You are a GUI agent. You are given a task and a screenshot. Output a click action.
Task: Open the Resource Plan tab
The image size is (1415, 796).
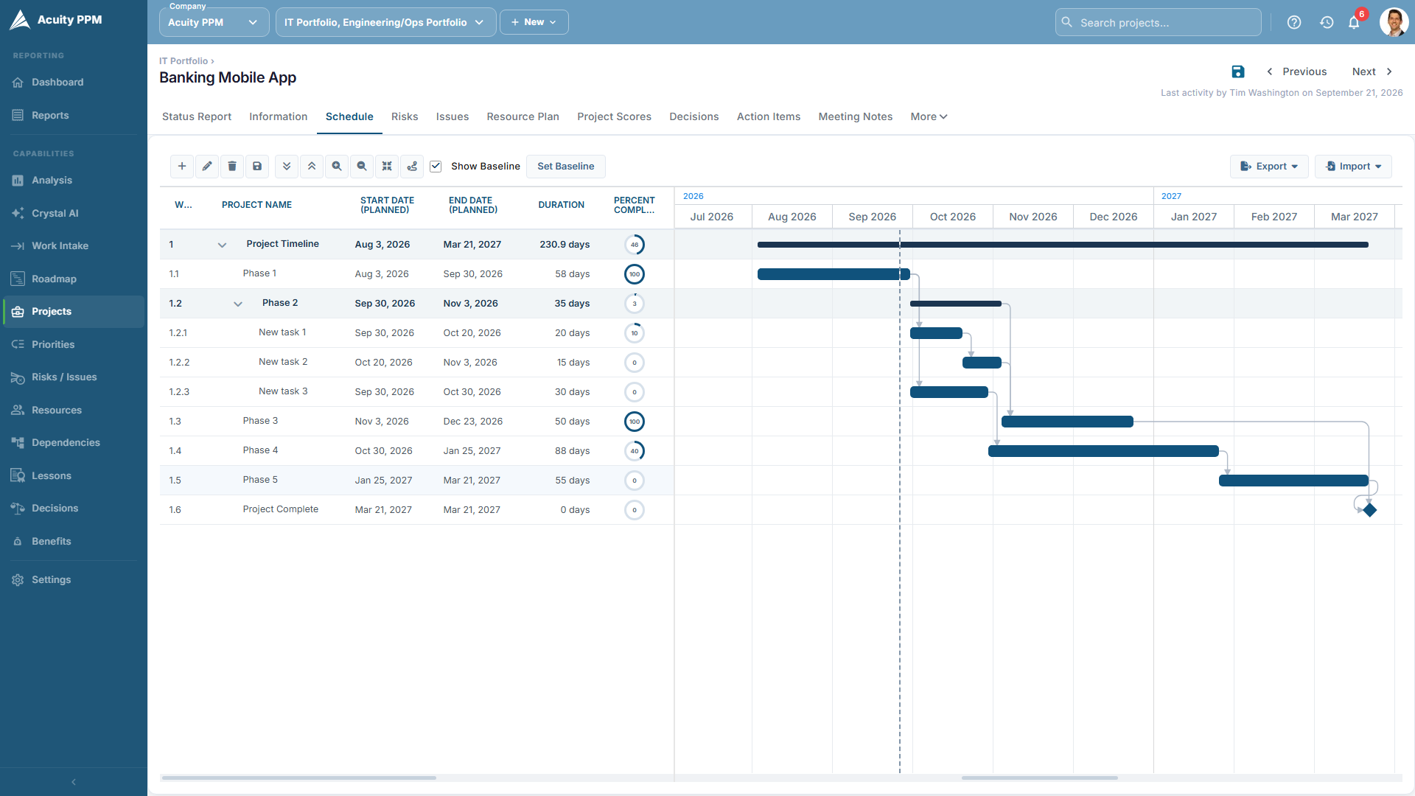[523, 116]
